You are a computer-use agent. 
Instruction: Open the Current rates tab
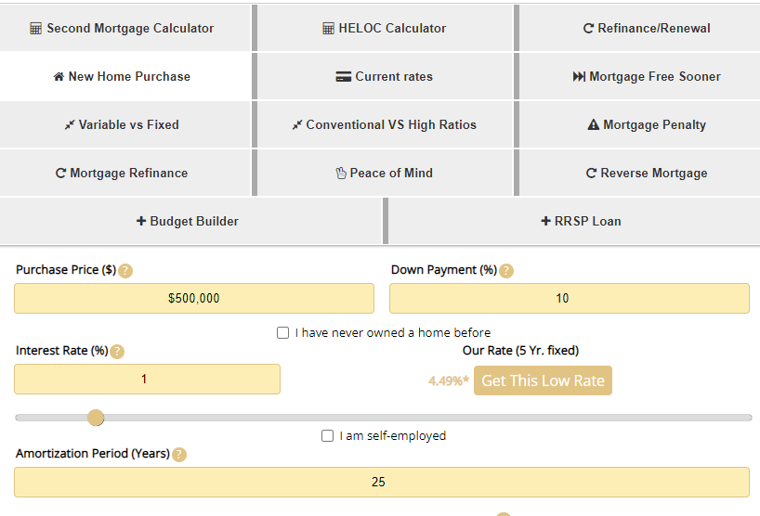(x=386, y=76)
